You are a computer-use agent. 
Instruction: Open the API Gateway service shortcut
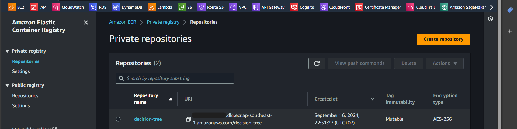click(268, 7)
